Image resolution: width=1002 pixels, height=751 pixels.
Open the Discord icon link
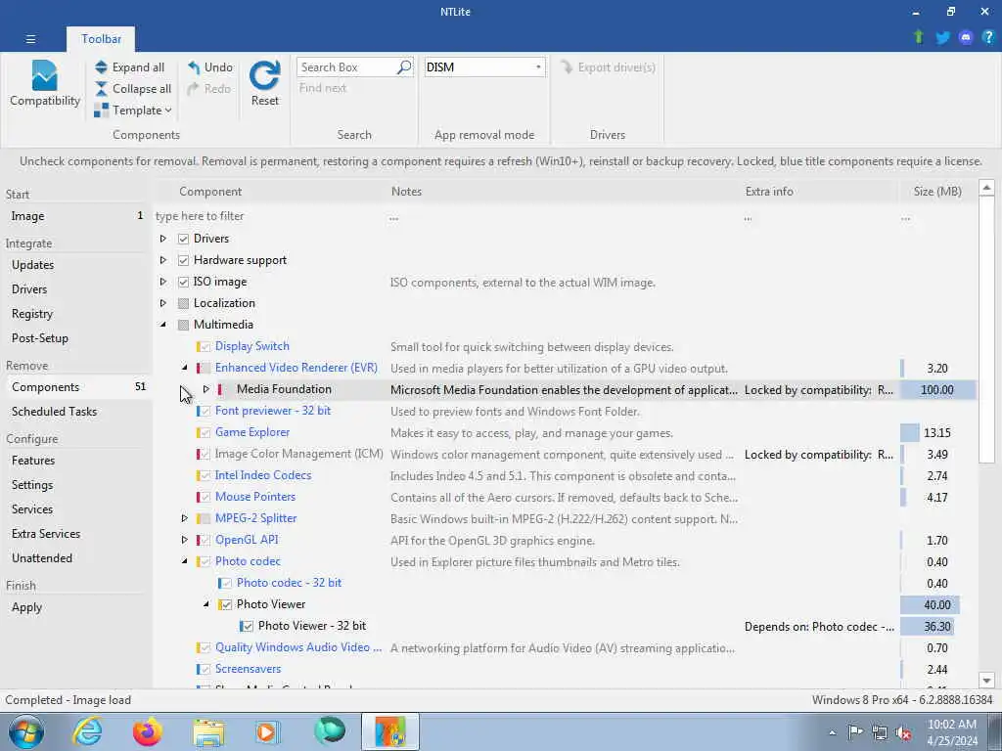coord(966,38)
